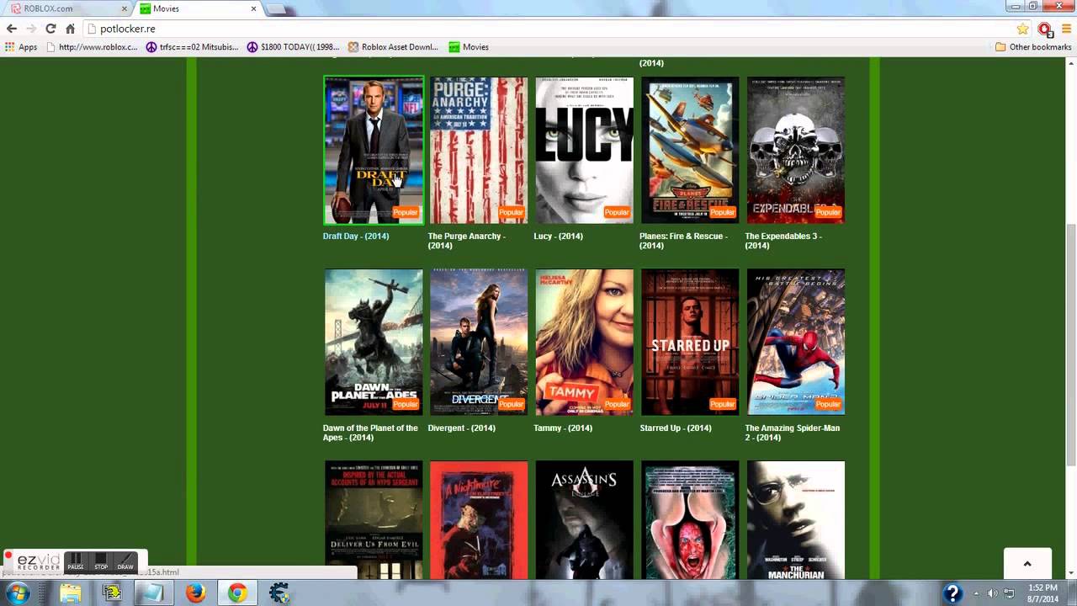Click the browser forward arrow
Viewport: 1077px width, 606px height.
(x=31, y=29)
